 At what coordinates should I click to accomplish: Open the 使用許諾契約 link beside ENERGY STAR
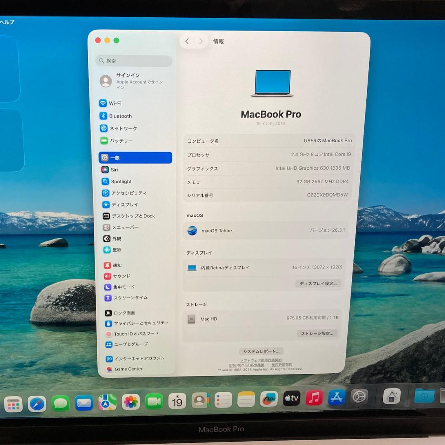coord(282,365)
